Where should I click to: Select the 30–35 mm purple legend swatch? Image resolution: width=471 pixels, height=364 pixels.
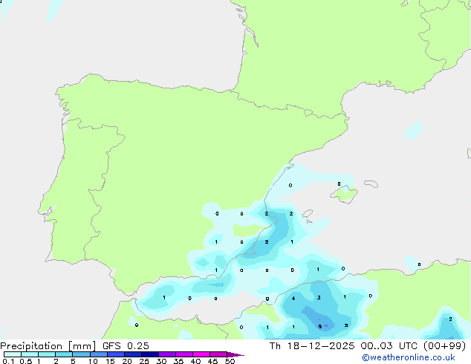(x=167, y=354)
